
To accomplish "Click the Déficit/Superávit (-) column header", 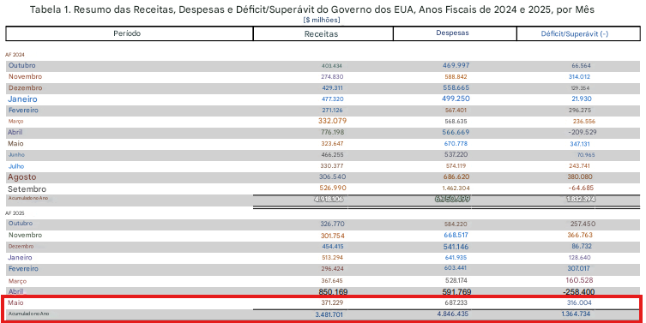I will tap(575, 33).
